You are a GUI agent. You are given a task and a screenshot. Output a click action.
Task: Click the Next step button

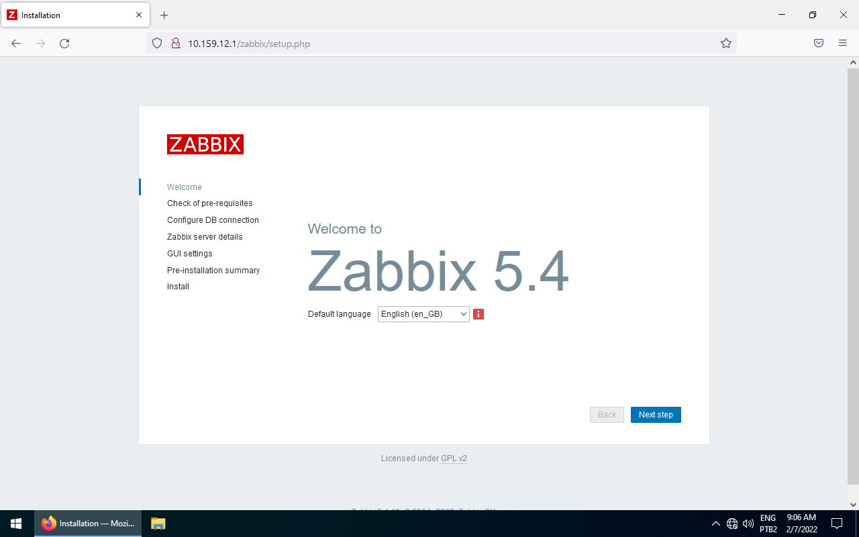[x=656, y=414]
